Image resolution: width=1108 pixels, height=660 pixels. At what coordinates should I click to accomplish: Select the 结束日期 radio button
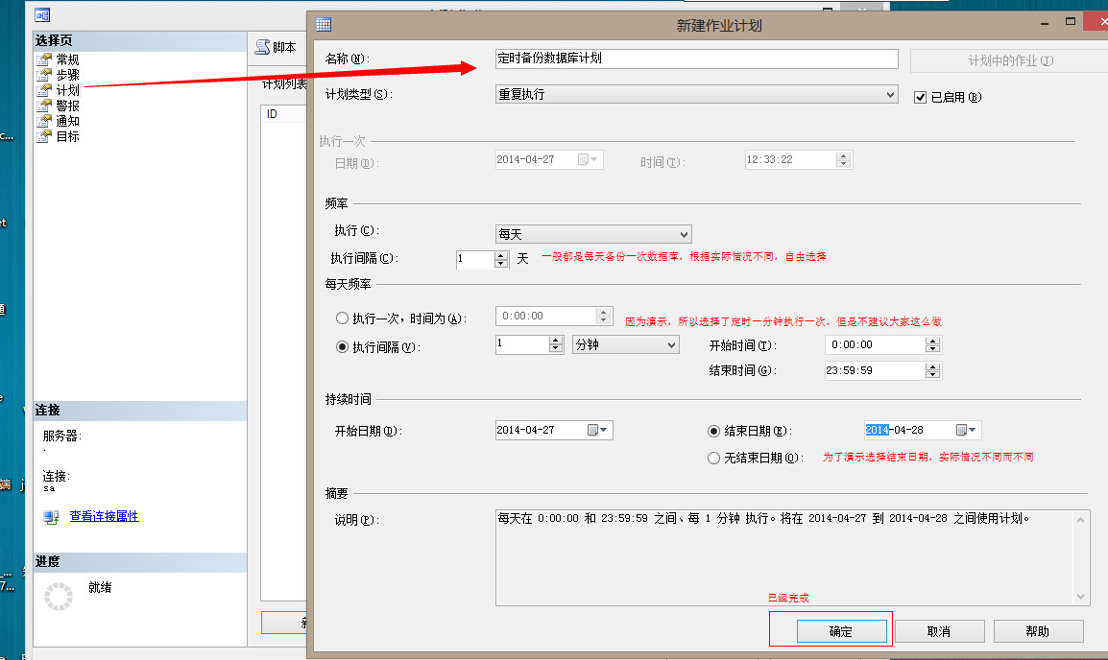(x=713, y=431)
